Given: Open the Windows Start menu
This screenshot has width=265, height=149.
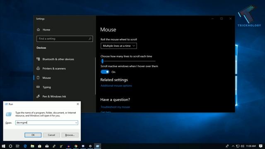Looking at the screenshot, I should (3, 146).
